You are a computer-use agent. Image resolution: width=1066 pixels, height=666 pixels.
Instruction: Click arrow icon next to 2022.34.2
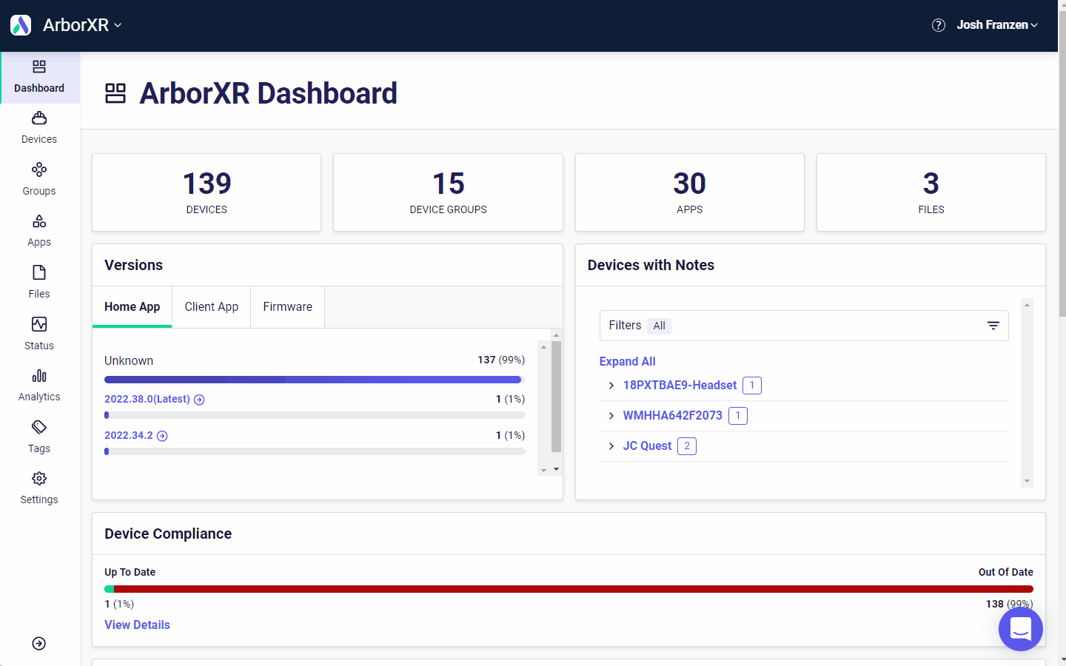click(162, 436)
